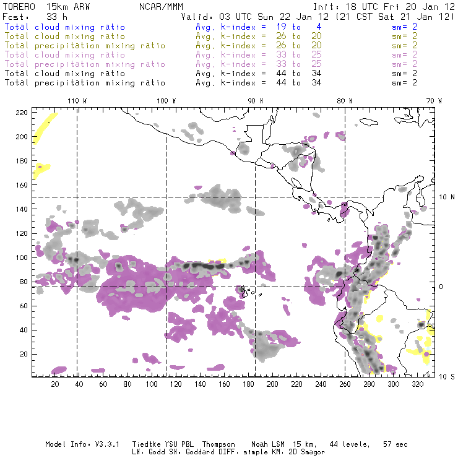This screenshot has width=458, height=458.
Task: Click the 220 tick on the vertical axis
Action: click(x=22, y=112)
